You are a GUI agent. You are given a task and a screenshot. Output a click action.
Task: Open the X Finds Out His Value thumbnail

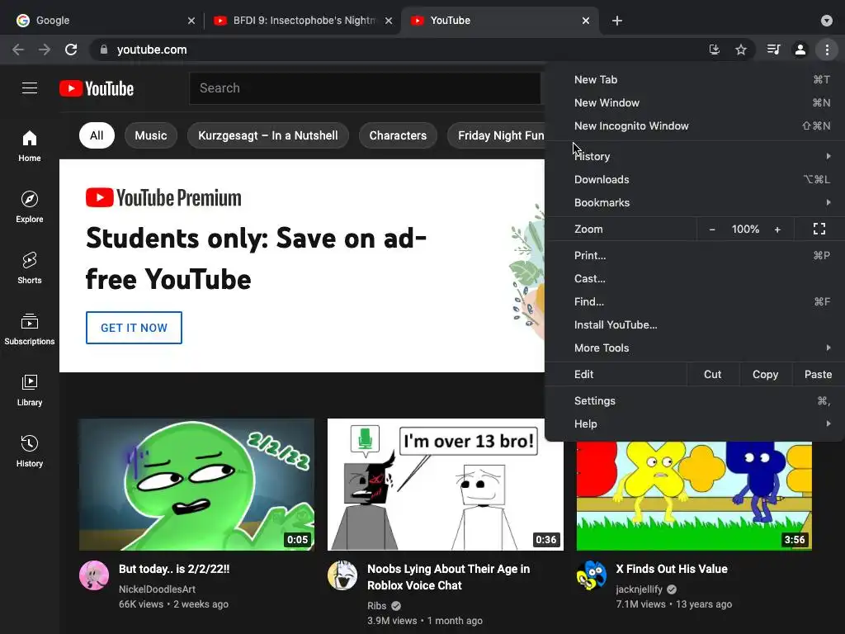tap(694, 496)
